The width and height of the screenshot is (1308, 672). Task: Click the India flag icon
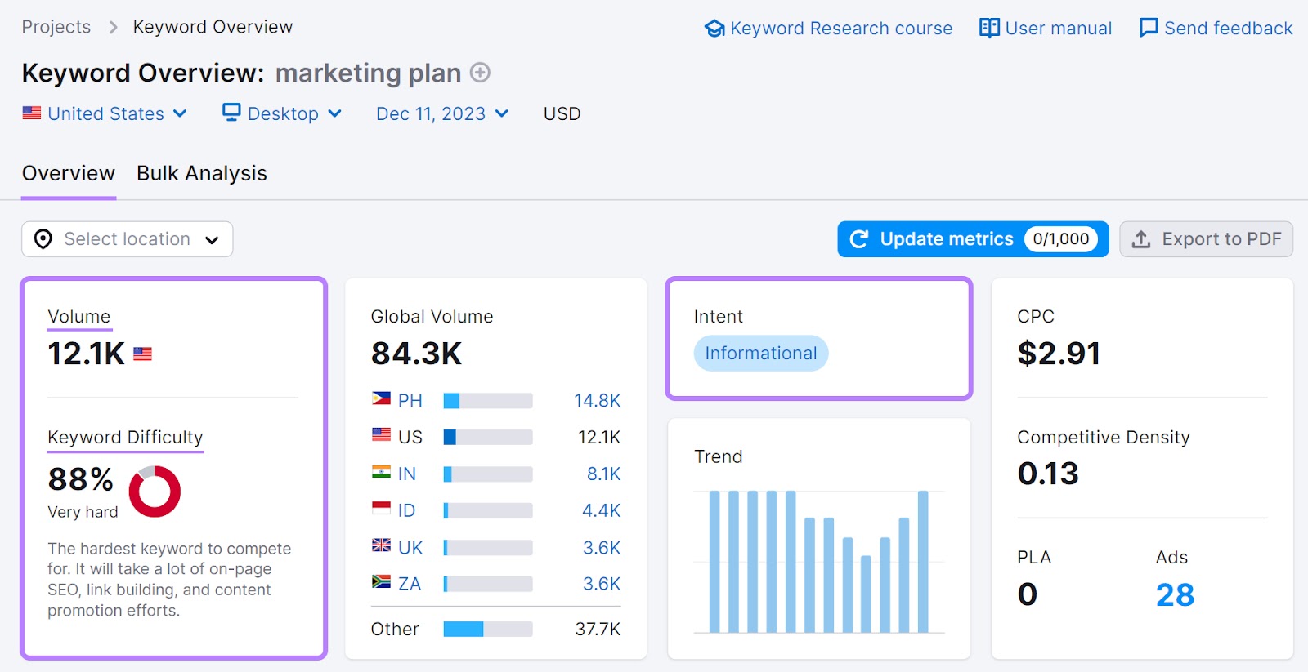(x=381, y=472)
